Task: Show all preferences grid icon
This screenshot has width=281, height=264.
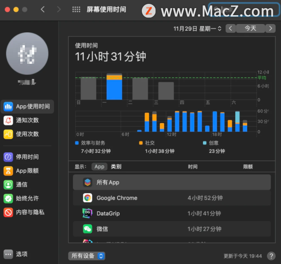Action: click(x=76, y=9)
